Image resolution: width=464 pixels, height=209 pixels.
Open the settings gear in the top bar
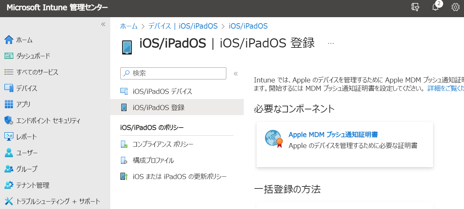tap(455, 7)
